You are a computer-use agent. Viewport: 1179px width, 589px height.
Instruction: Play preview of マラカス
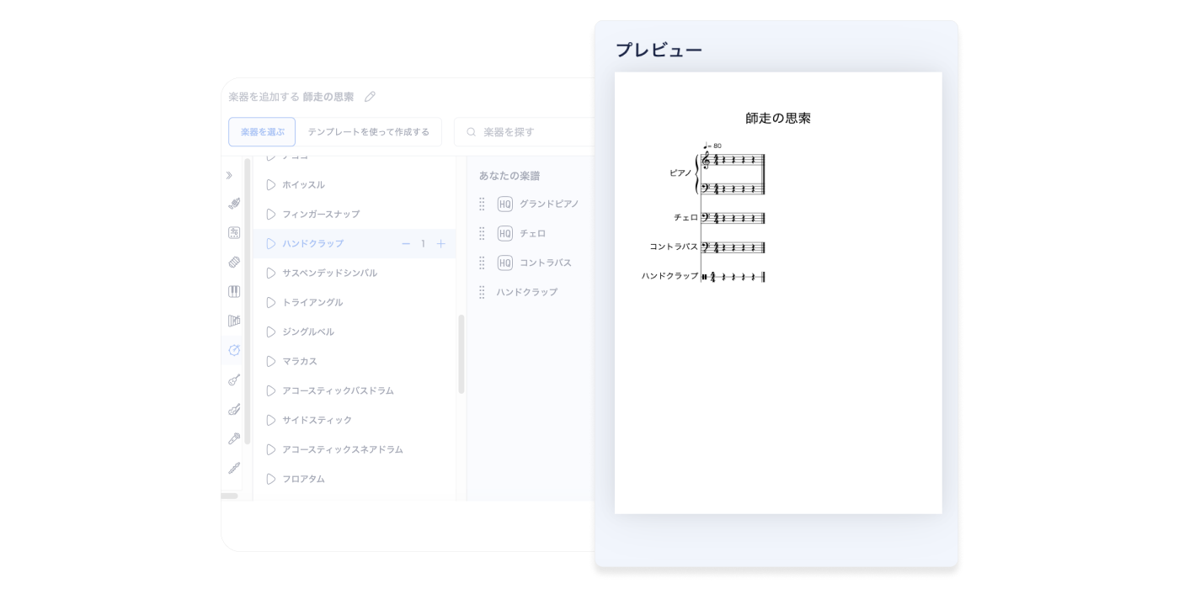click(x=270, y=361)
